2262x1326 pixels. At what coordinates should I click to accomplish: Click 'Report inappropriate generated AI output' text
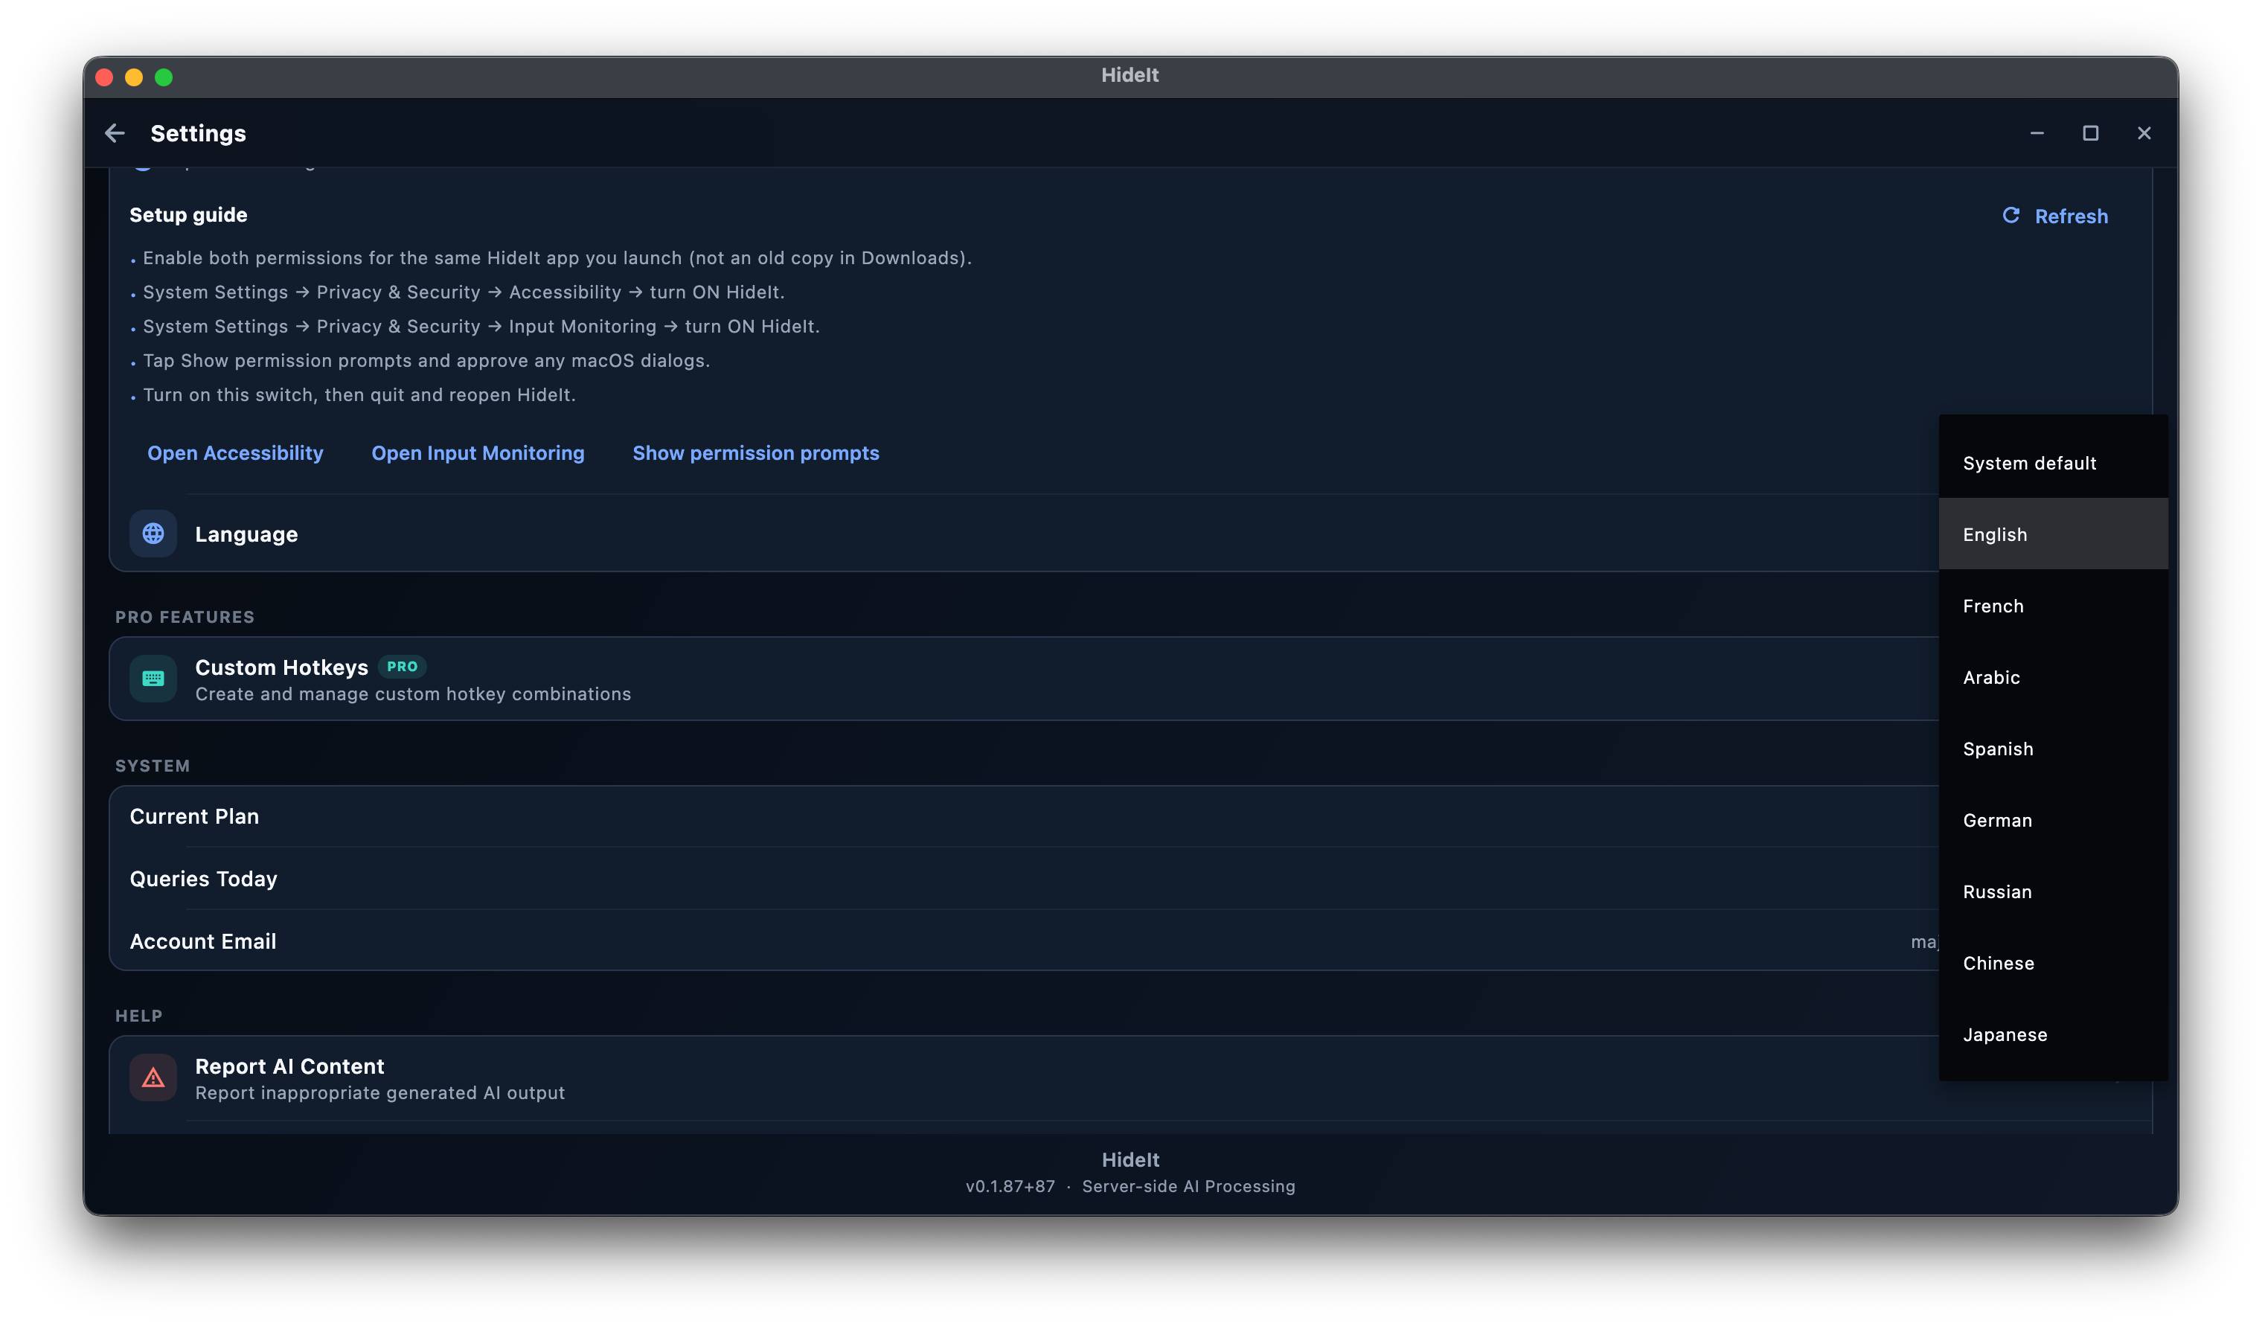(x=379, y=1092)
